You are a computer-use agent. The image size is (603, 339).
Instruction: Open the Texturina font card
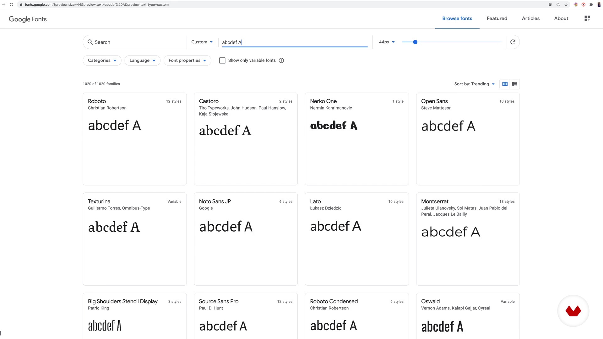point(135,239)
